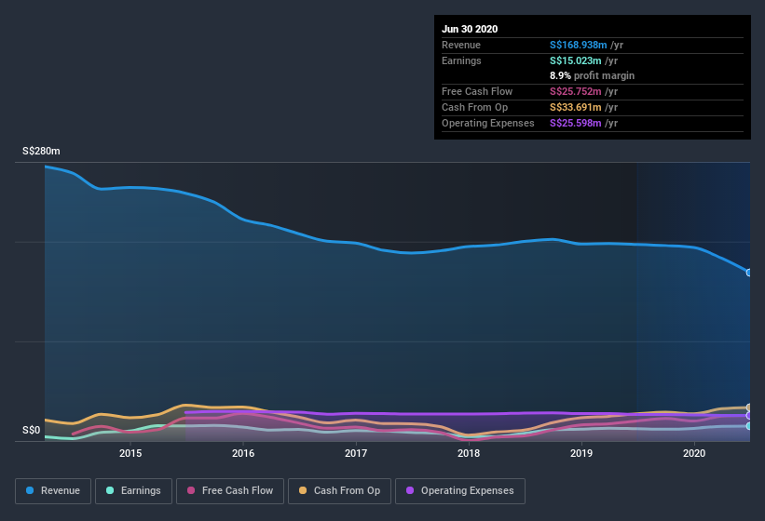This screenshot has height=521, width=765.
Task: Toggle the Operating Expenses legend button
Action: tap(460, 491)
